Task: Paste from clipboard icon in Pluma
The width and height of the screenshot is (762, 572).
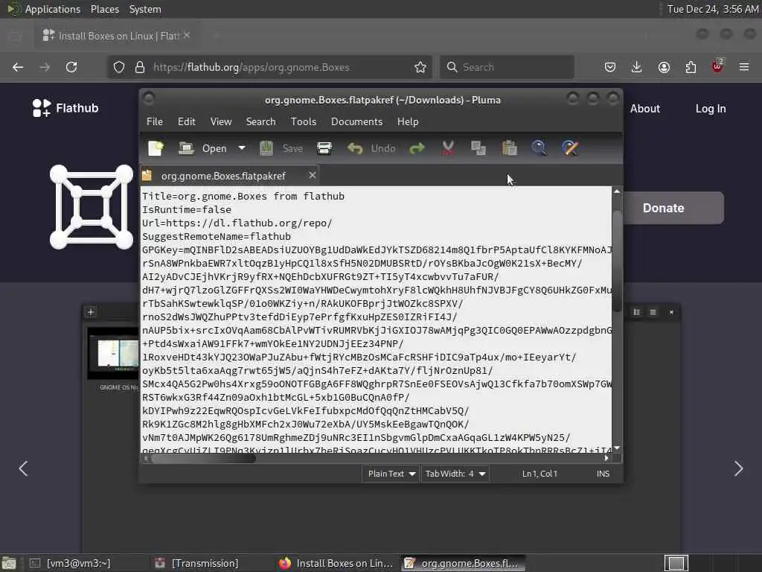Action: click(509, 148)
